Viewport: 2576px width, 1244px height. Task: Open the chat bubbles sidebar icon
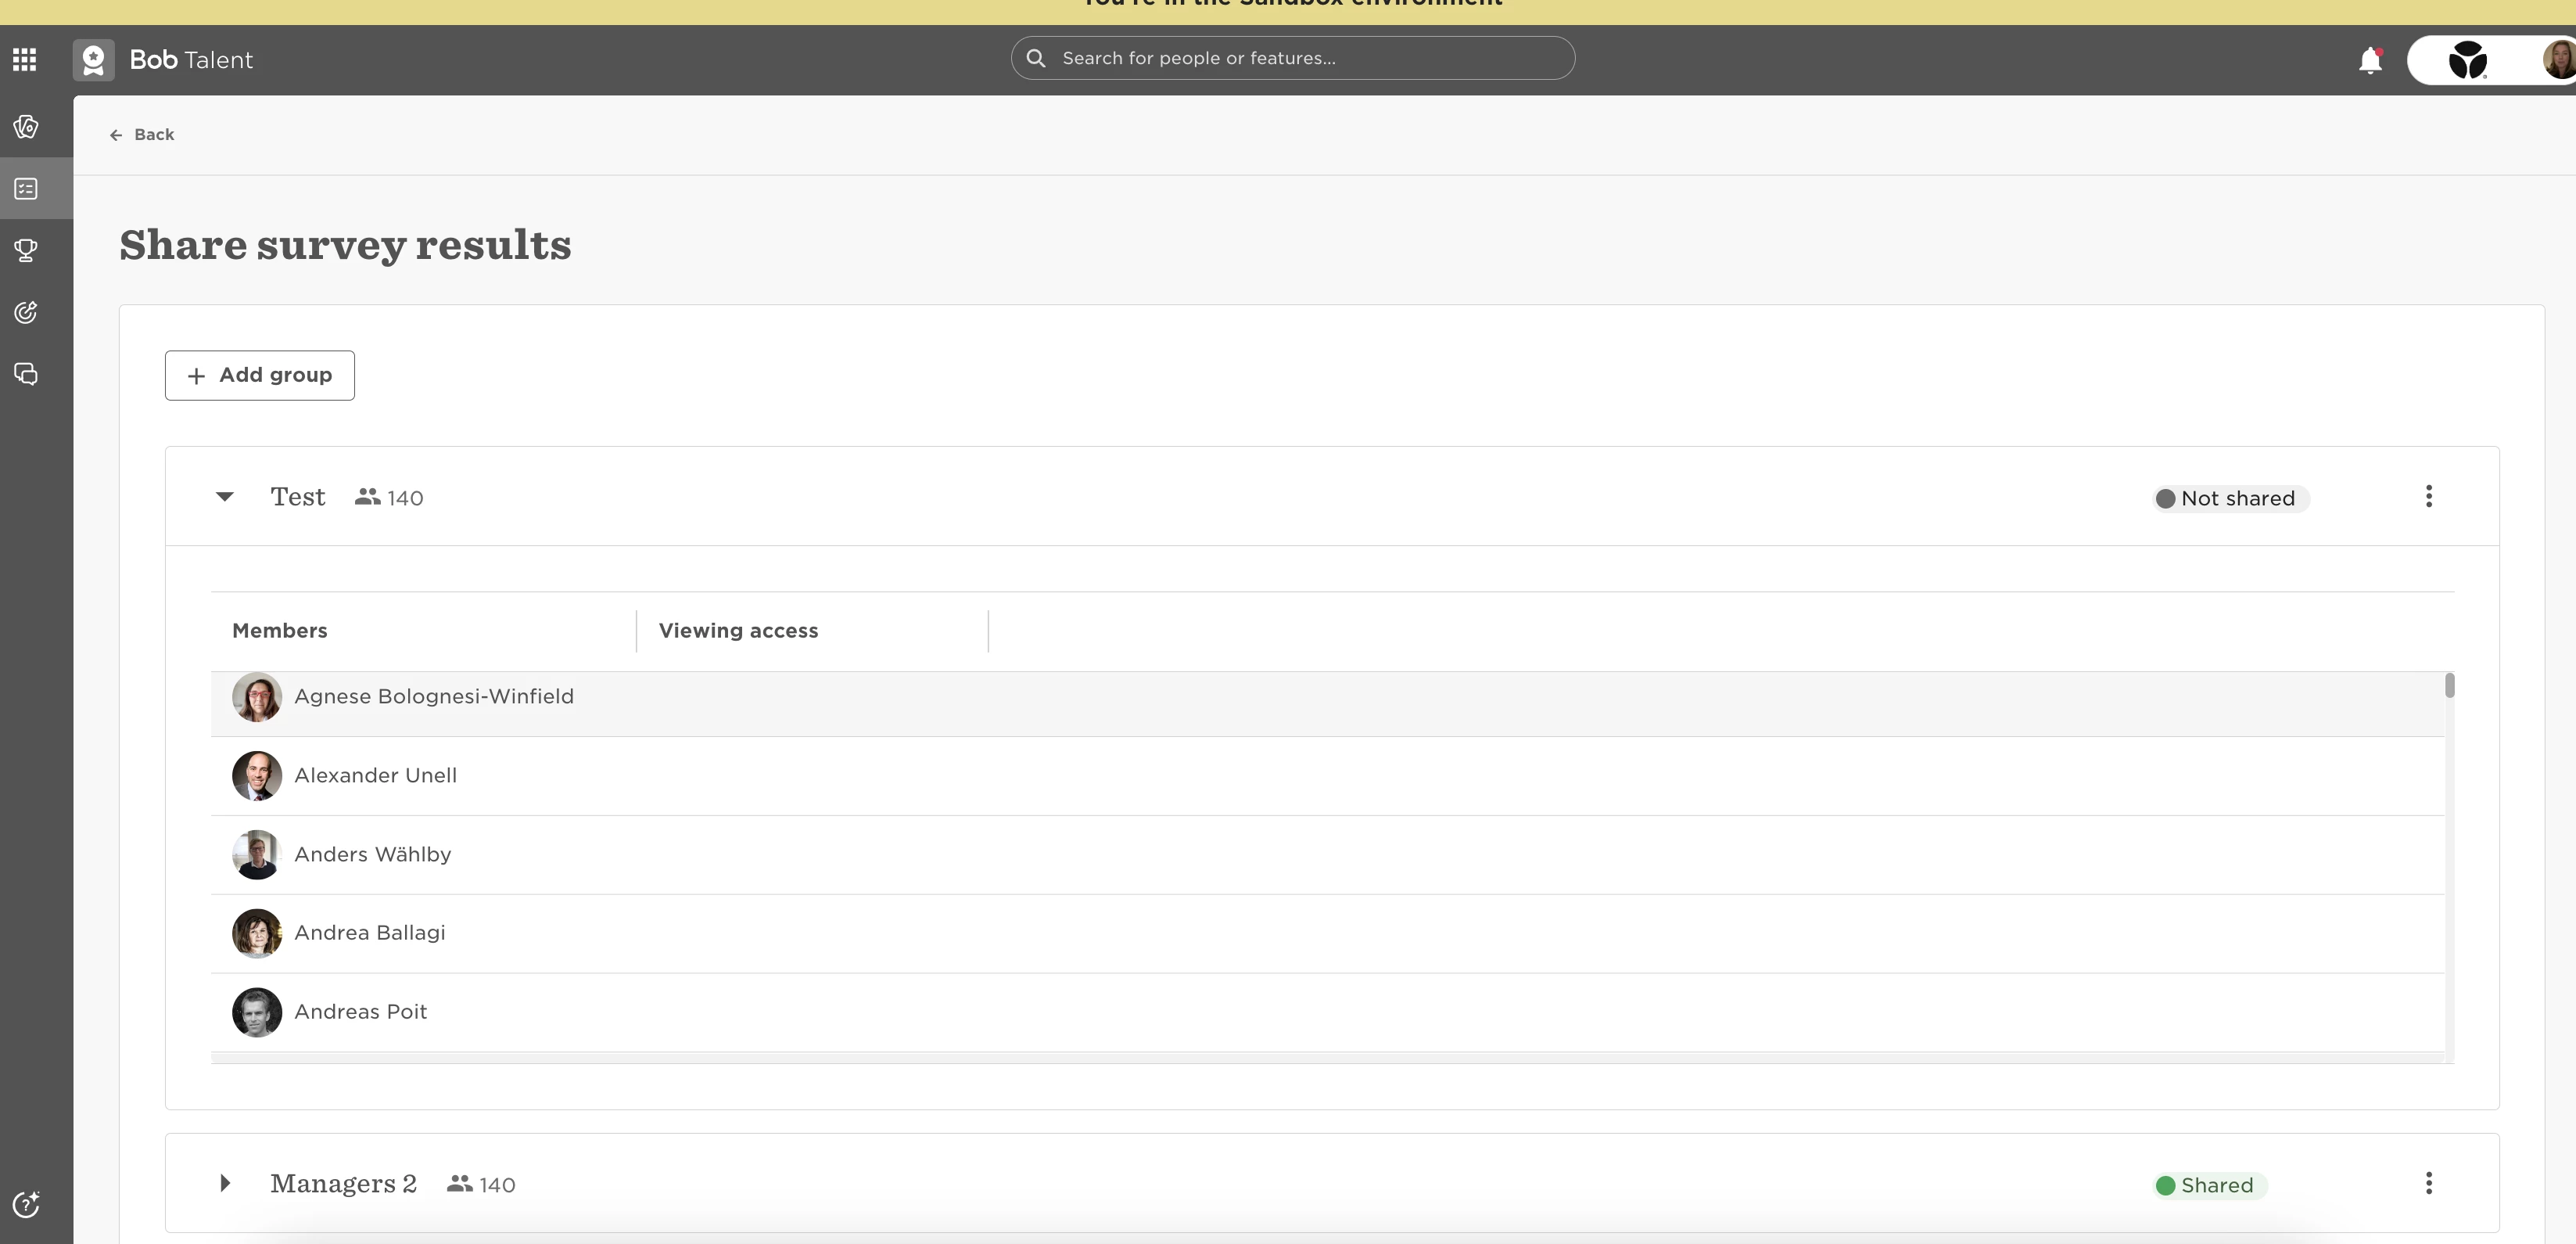[26, 373]
